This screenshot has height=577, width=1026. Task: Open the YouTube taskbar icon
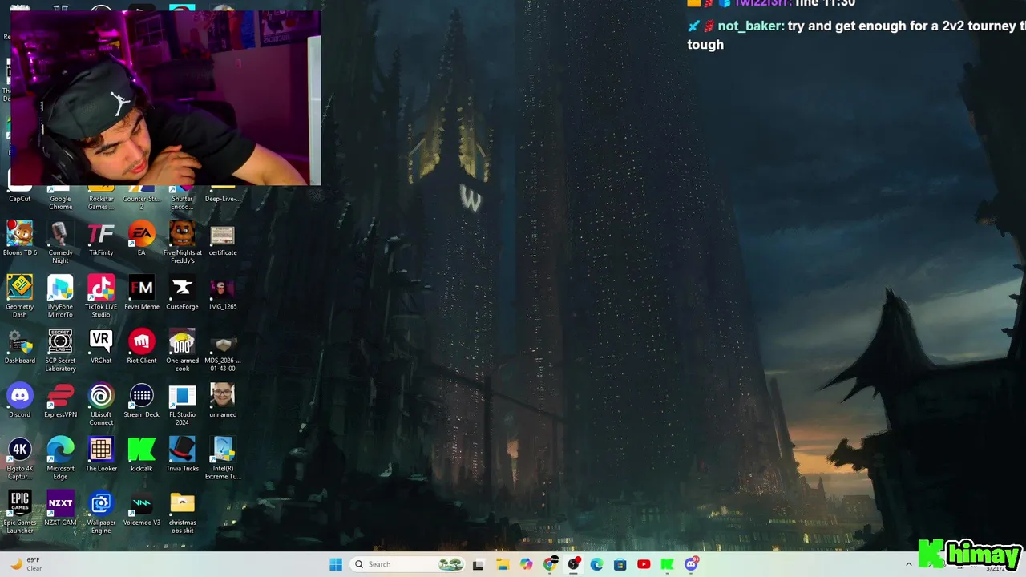[644, 564]
